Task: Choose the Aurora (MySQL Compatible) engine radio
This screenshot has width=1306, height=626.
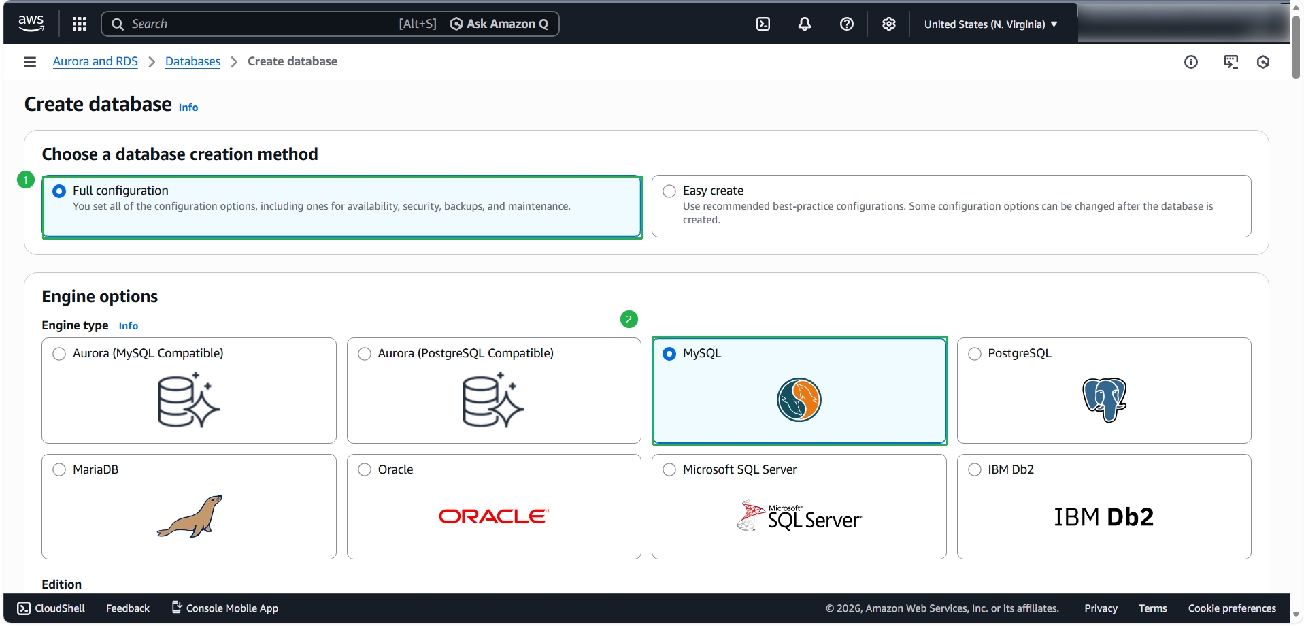Action: [x=59, y=354]
